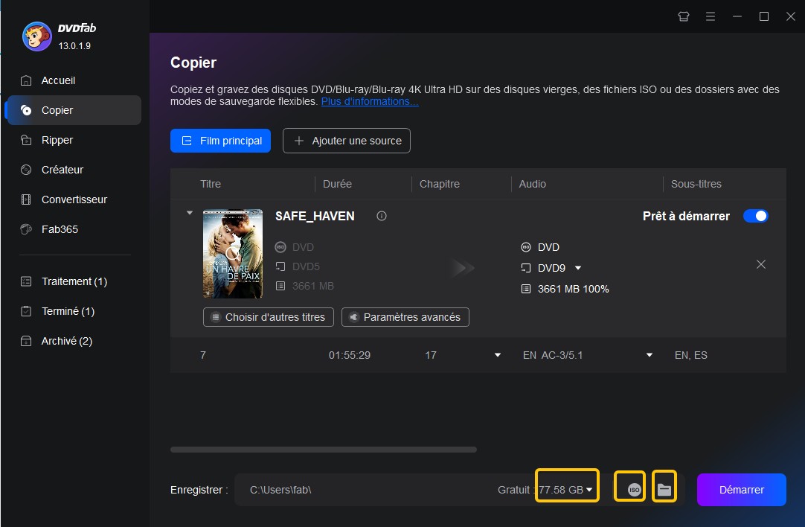Click the Sous-titres column header
Image resolution: width=805 pixels, height=527 pixels.
[x=696, y=184]
